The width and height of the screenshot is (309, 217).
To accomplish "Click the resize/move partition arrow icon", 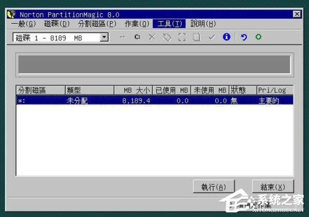I will point(122,37).
